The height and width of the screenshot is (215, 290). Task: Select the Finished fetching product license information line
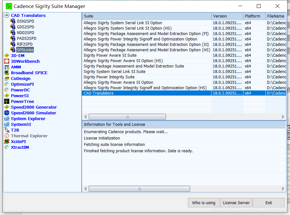[184, 151]
